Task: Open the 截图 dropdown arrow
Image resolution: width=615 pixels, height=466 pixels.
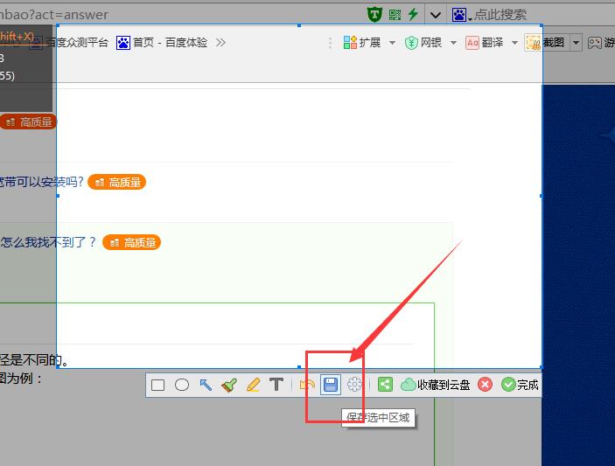Action: pyautogui.click(x=577, y=43)
